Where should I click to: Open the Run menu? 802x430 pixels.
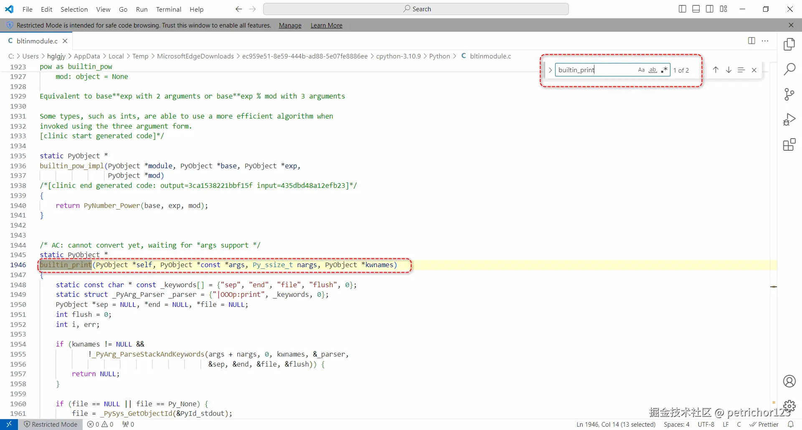pyautogui.click(x=142, y=9)
